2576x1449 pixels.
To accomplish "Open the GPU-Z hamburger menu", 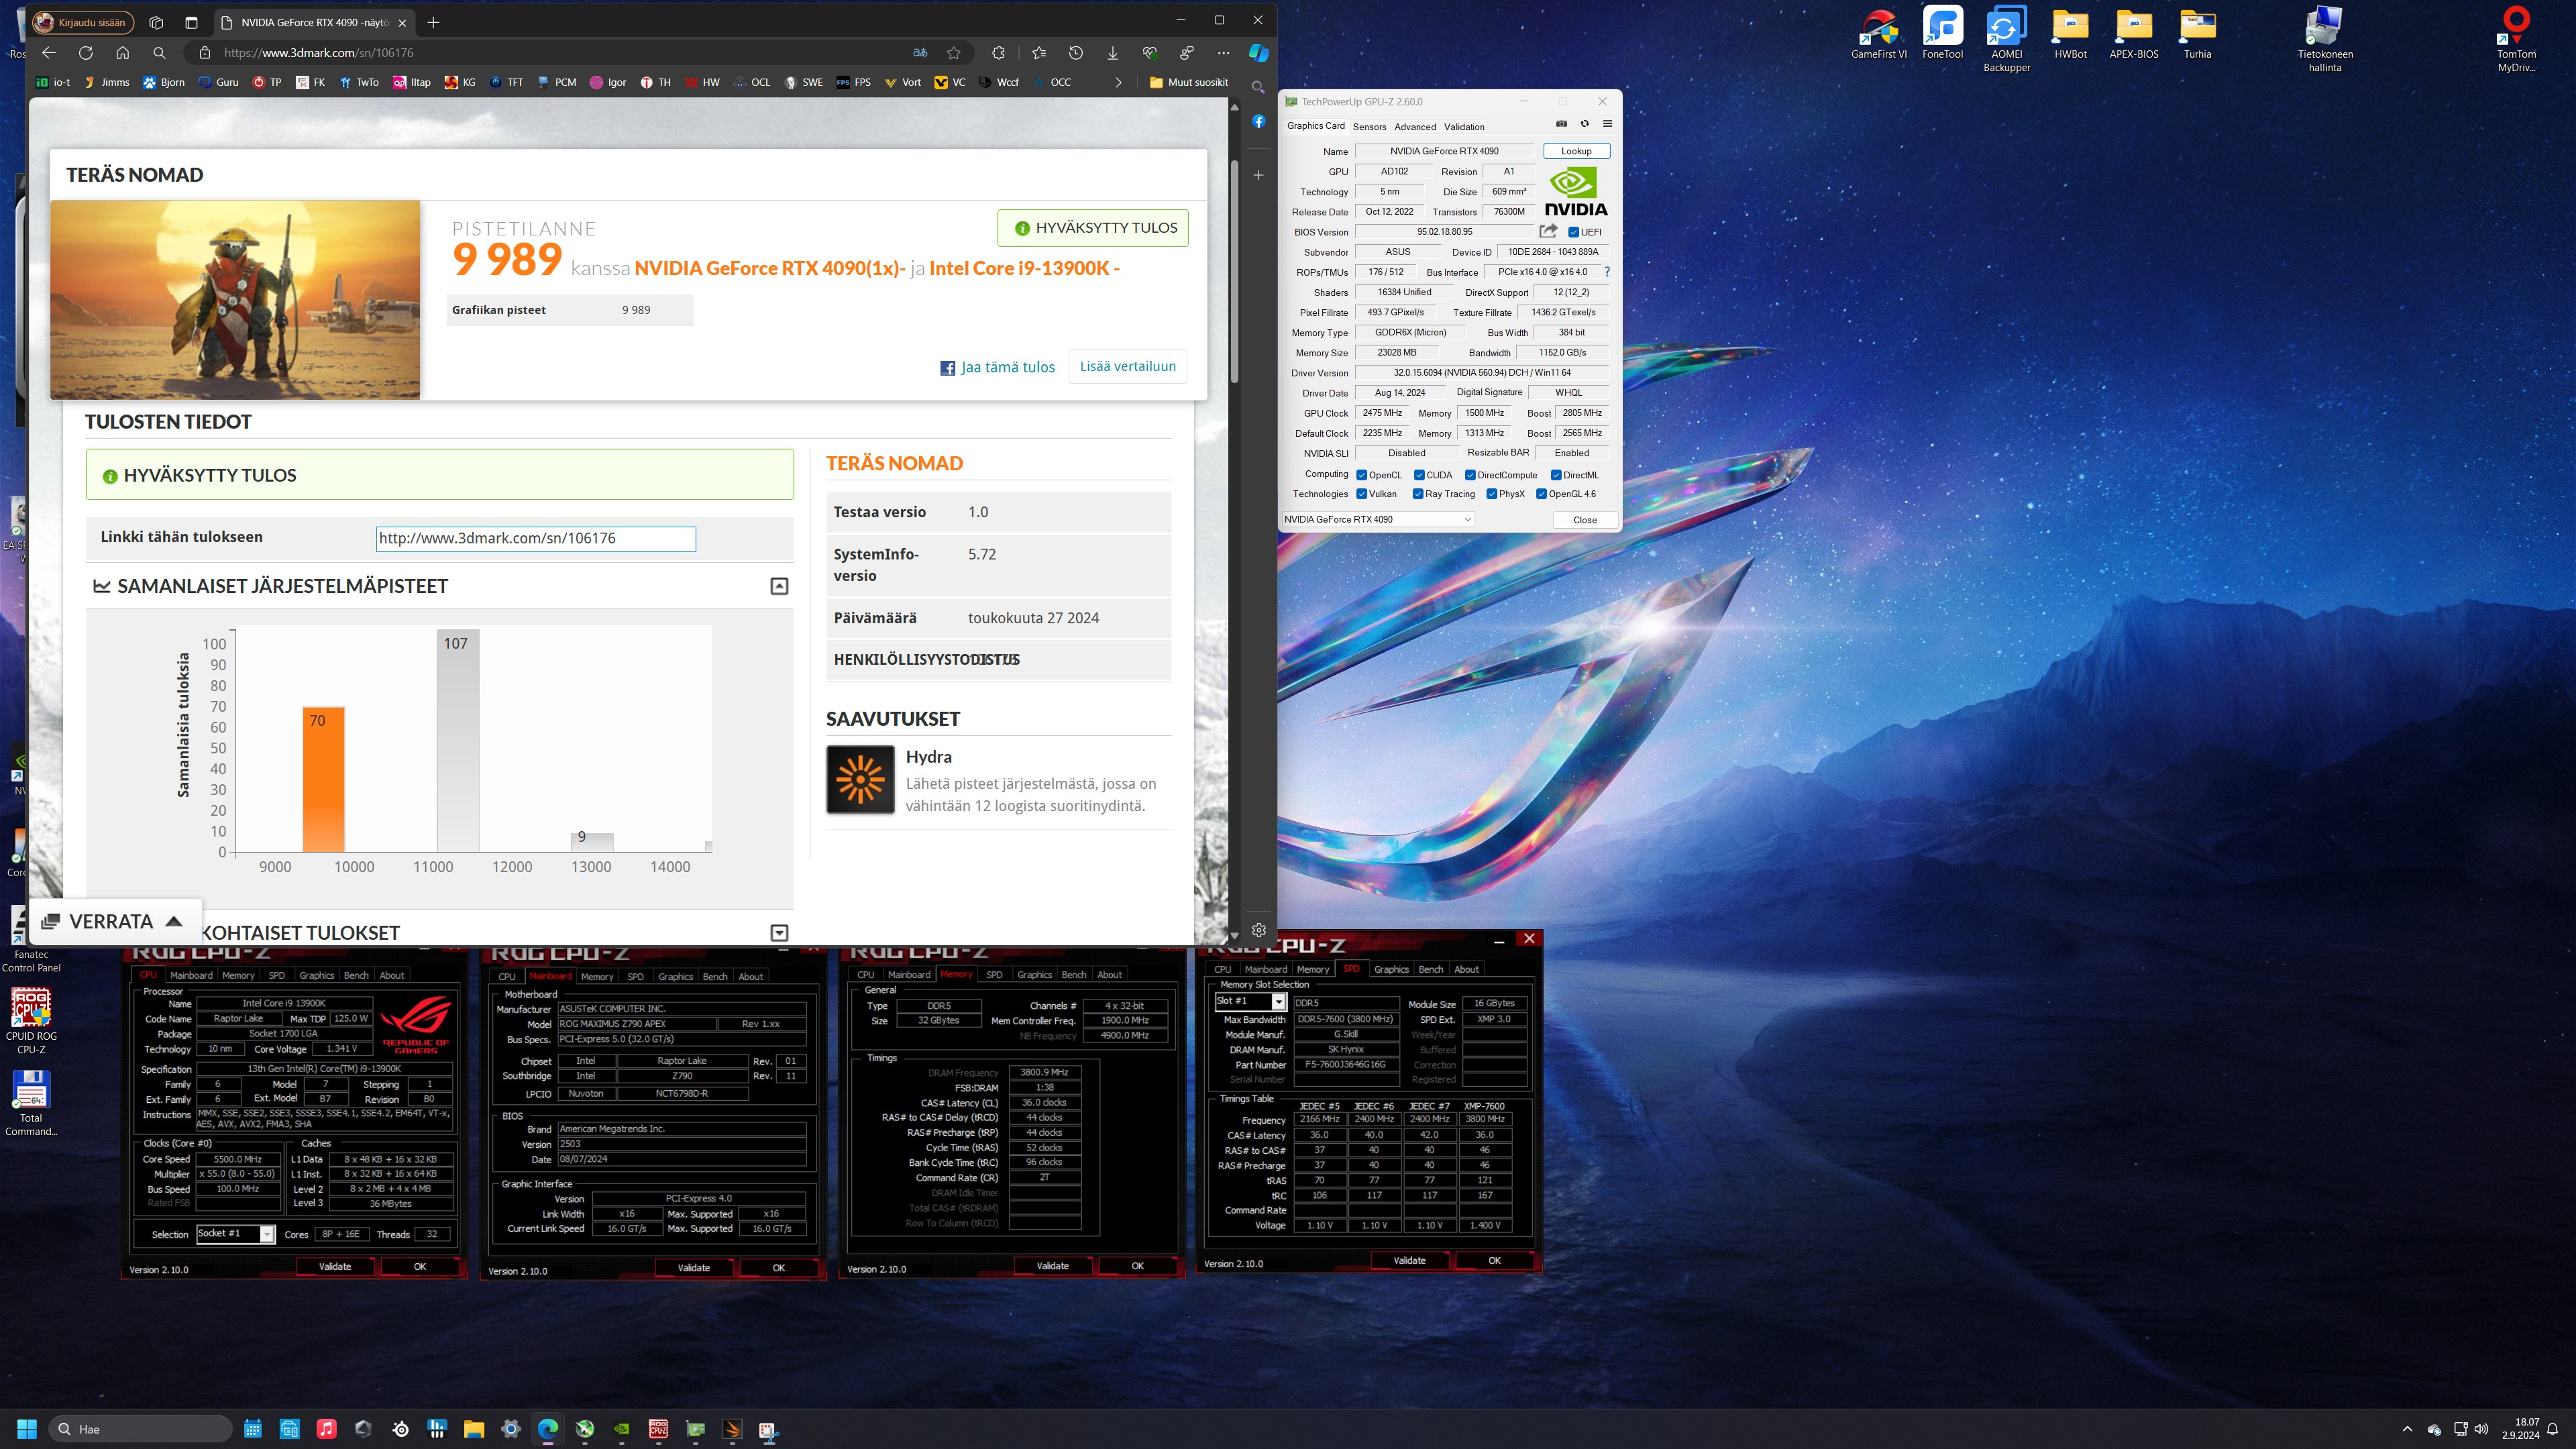I will click(x=1607, y=124).
